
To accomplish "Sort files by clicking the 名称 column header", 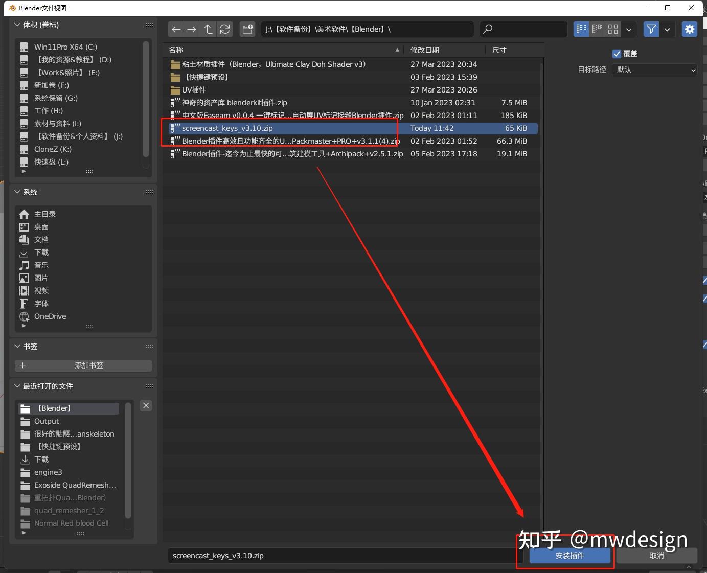I will pyautogui.click(x=176, y=50).
